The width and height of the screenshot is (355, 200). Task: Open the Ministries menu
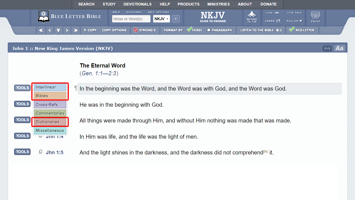(x=219, y=4)
